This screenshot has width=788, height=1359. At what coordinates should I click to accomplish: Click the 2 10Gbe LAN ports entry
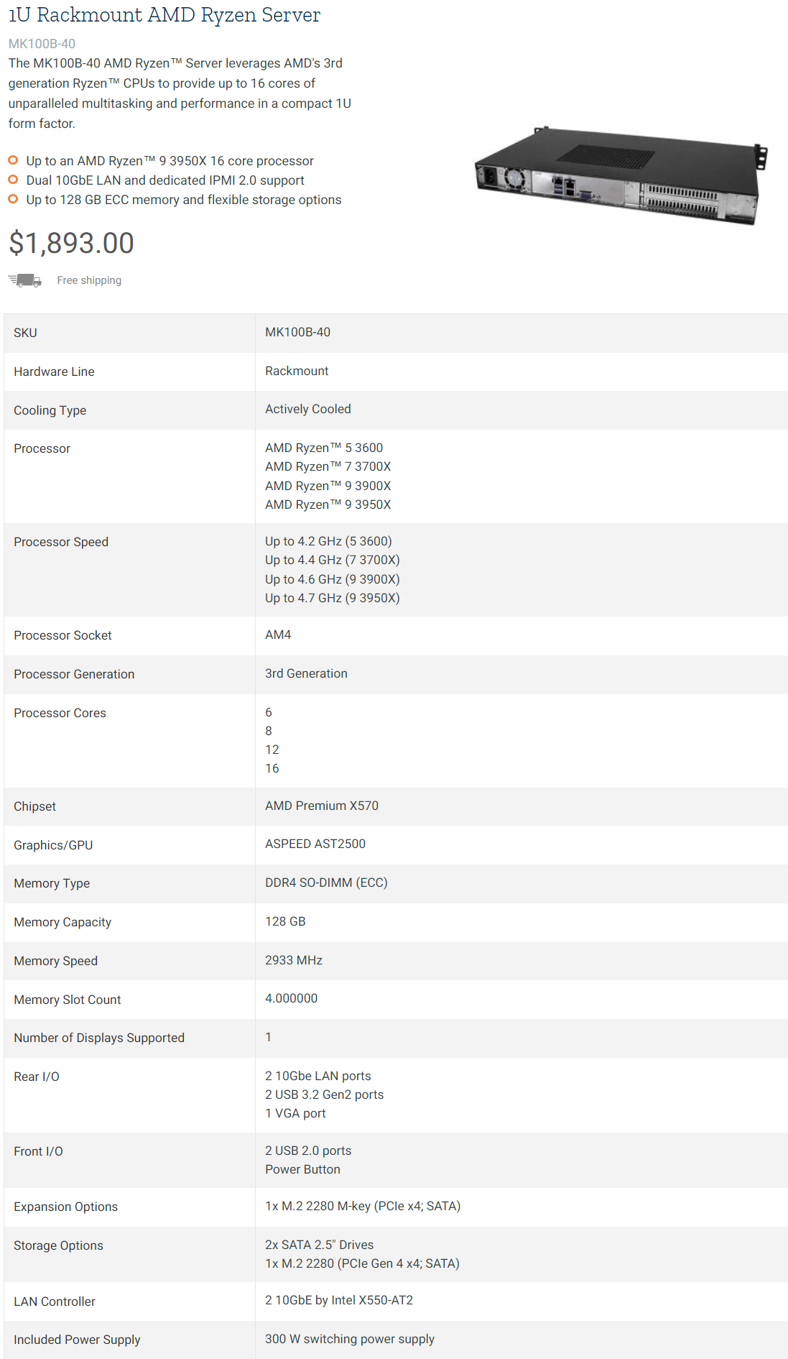tap(318, 1076)
